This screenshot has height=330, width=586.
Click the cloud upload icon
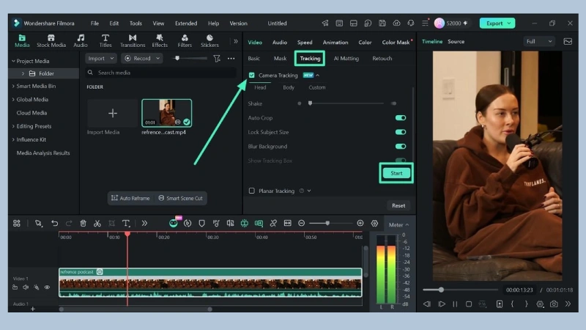coord(396,23)
